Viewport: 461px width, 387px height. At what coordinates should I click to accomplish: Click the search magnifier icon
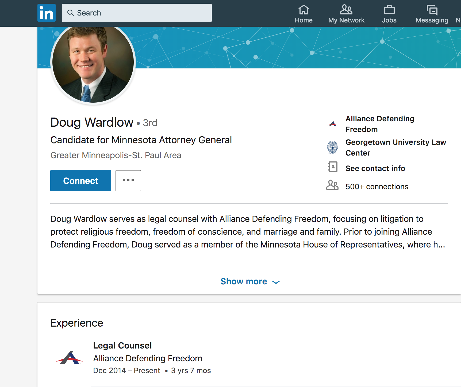click(70, 13)
